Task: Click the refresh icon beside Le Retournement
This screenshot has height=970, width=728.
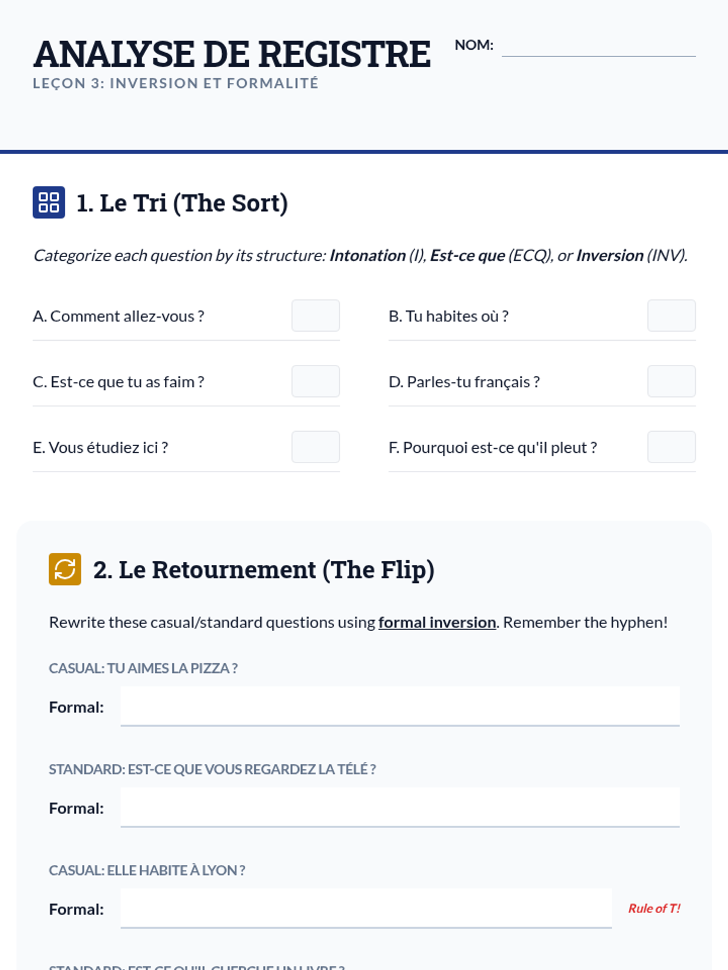Action: (65, 569)
